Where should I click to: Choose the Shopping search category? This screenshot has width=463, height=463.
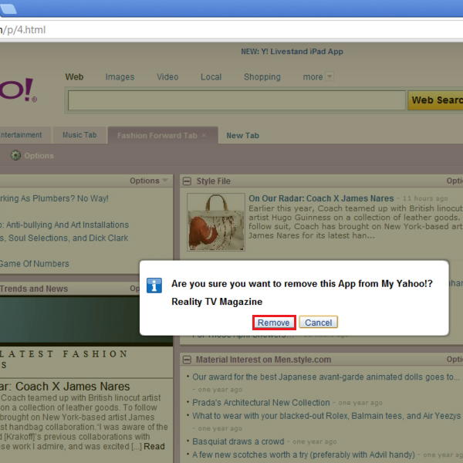262,76
